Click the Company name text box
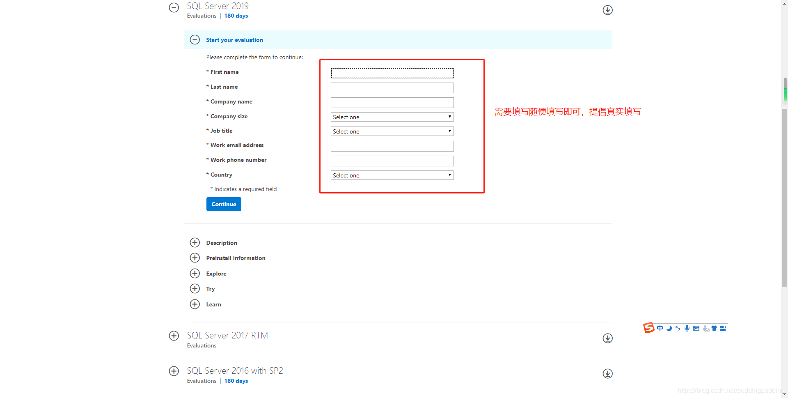 392,103
